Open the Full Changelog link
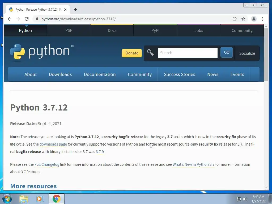Screen dimensions: 272x204 pyautogui.click(x=47, y=164)
